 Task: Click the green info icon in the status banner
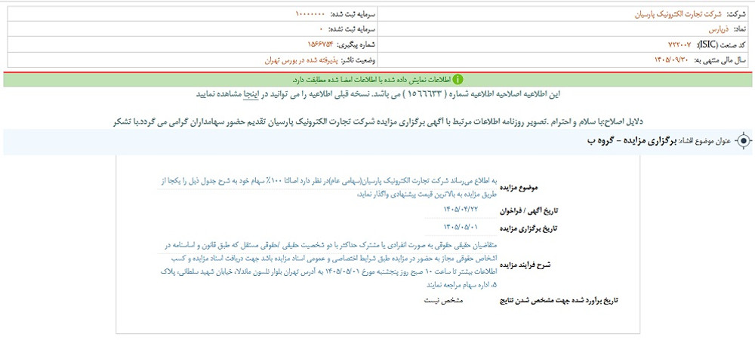[x=458, y=79]
